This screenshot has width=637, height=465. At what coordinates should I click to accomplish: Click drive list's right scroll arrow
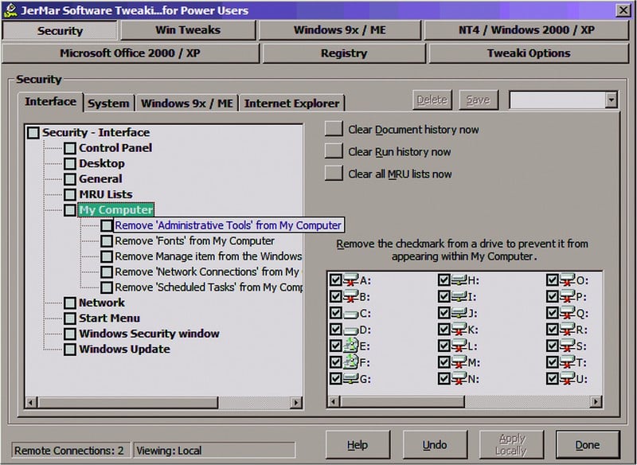click(x=596, y=402)
